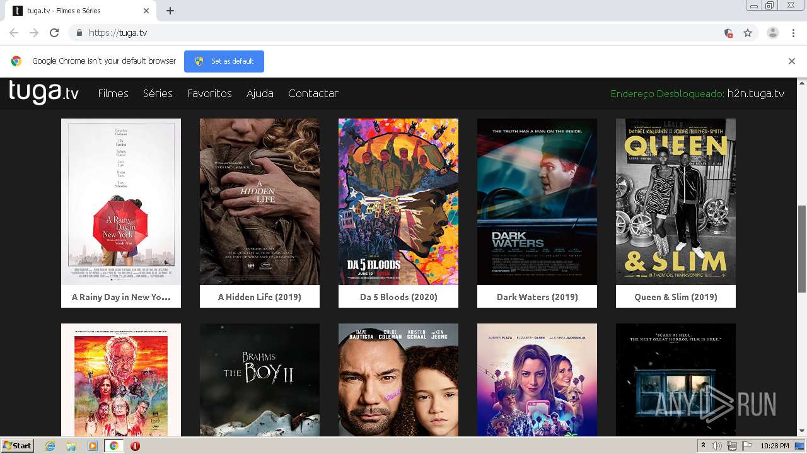Click the A Hidden Life (2019) title
This screenshot has height=454, width=807.
tap(260, 297)
